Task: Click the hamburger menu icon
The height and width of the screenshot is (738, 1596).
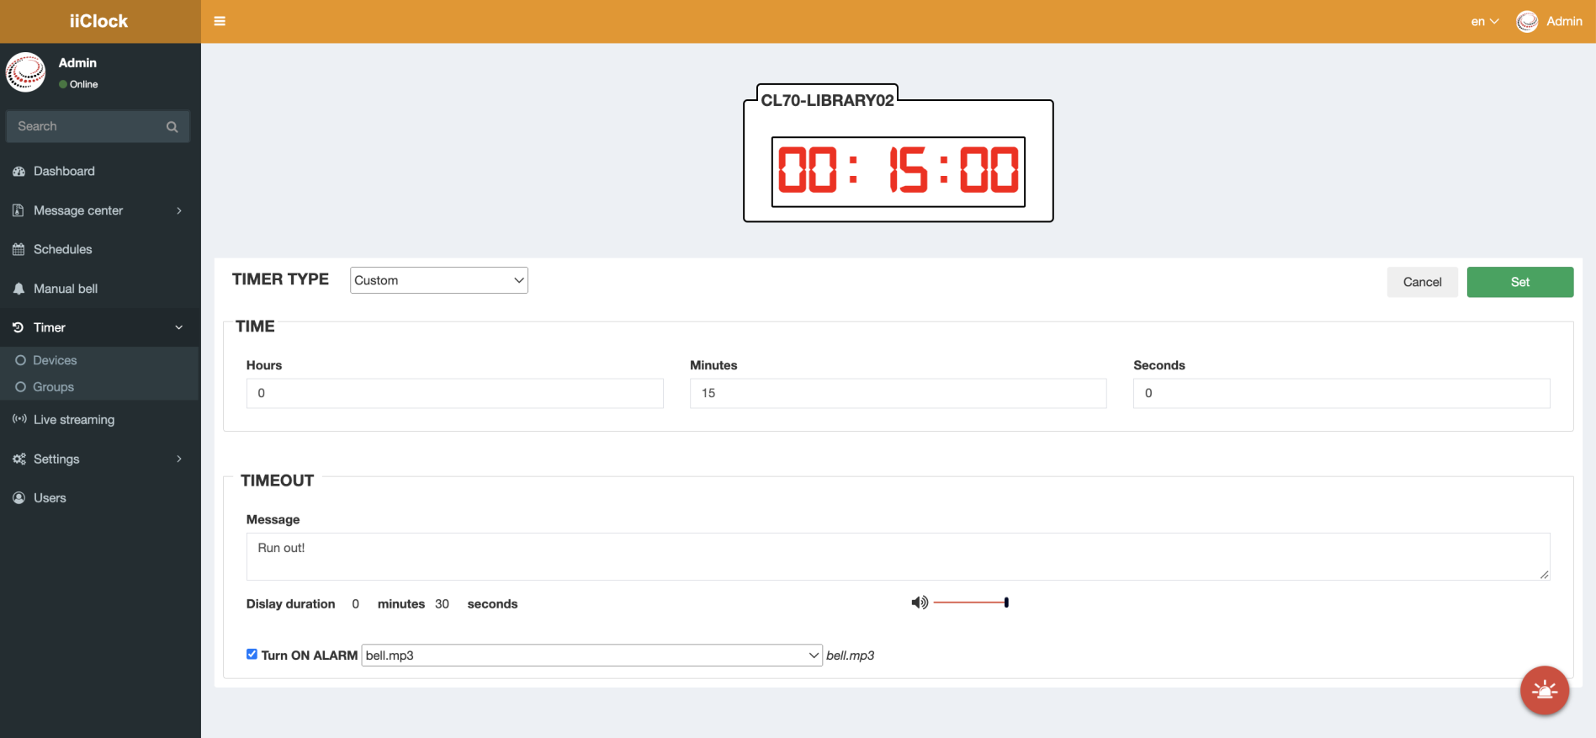Action: click(x=220, y=21)
